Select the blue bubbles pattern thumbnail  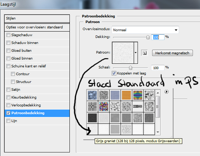coord(92,95)
